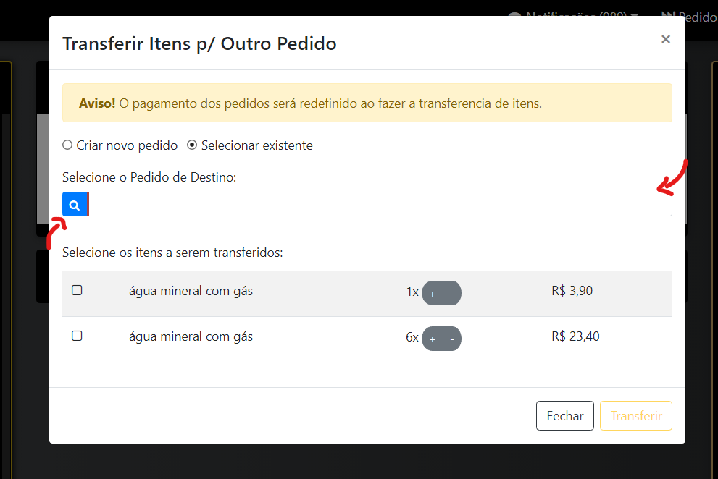Viewport: 718px width, 479px height.
Task: Check the R$ 3,90 água mineral item
Action: 77,291
